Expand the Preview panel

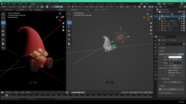[x=163, y=48]
